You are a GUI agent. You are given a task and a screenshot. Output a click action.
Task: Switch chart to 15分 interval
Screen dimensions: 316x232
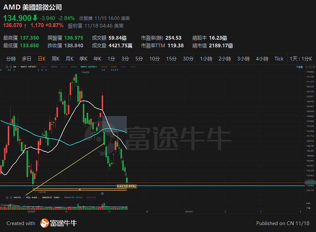pyautogui.click(x=171, y=59)
